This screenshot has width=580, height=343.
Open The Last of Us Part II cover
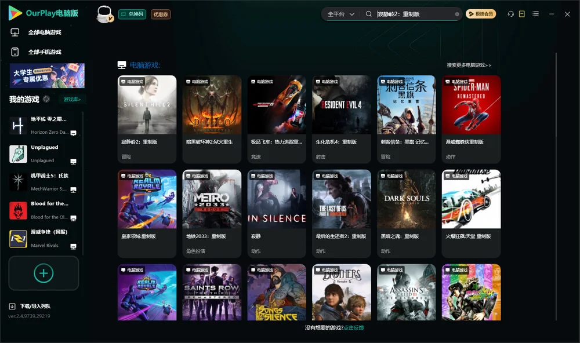342,199
